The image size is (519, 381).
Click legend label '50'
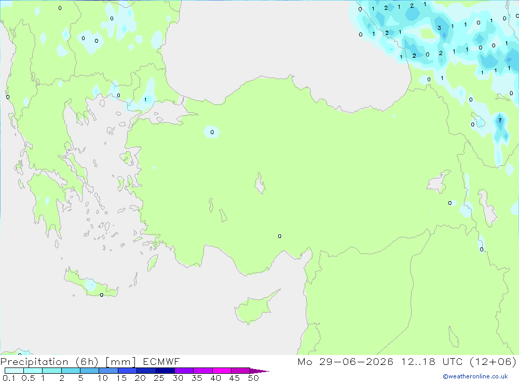[x=253, y=378]
